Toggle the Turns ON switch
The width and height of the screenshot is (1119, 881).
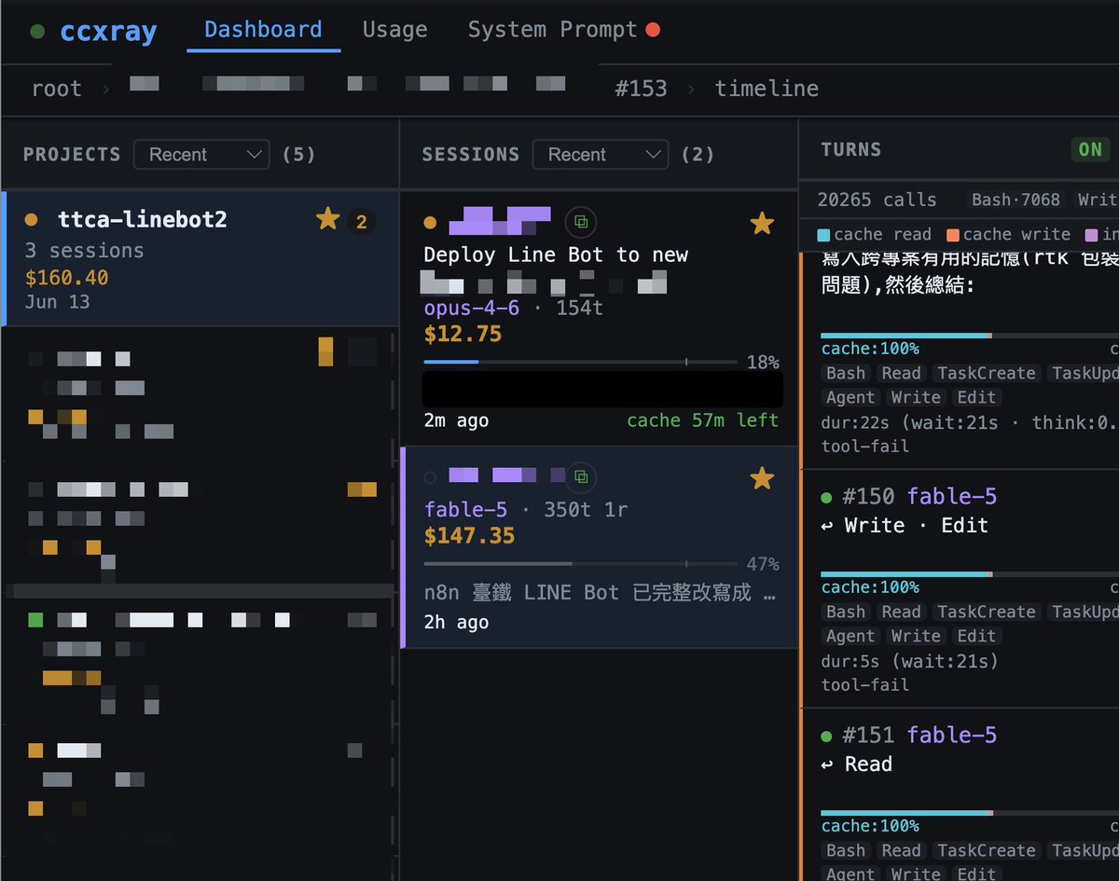1090,149
